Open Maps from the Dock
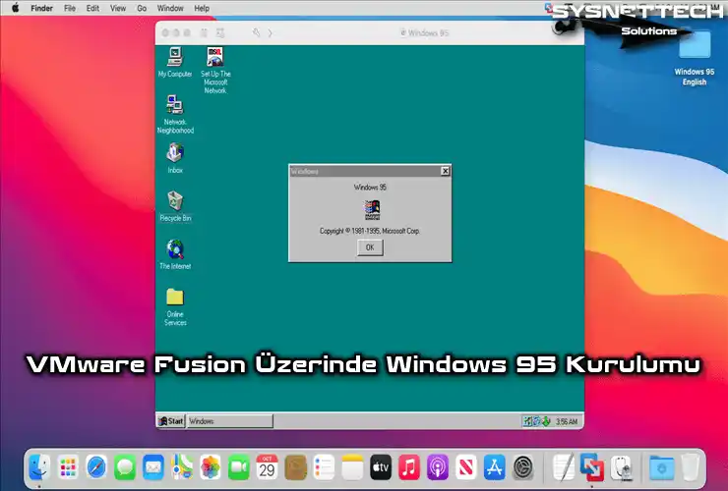The image size is (728, 491). click(182, 466)
